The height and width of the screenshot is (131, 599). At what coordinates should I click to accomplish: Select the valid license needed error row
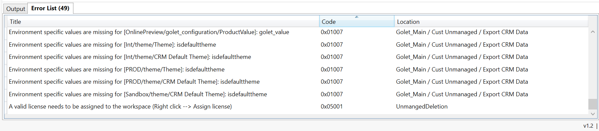click(x=298, y=107)
